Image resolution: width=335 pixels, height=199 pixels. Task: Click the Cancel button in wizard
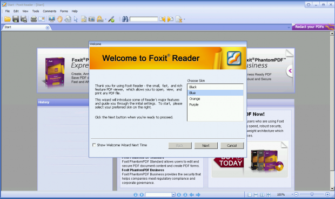(x=232, y=145)
